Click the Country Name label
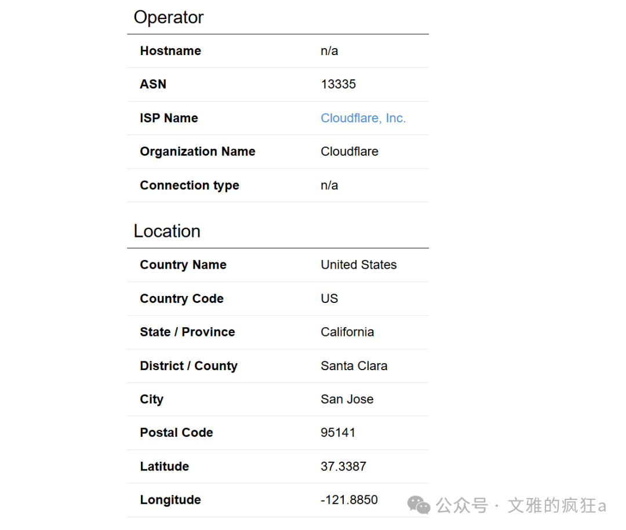 click(183, 265)
